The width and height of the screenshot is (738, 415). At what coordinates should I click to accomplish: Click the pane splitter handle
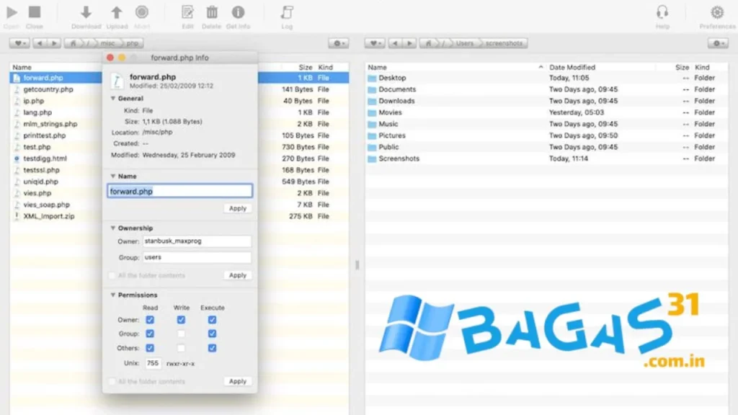(357, 265)
